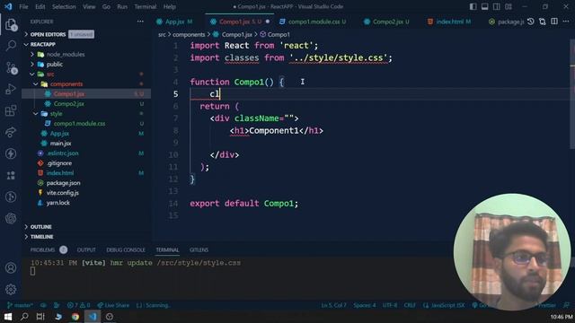
Task: Open Task View on the taskbar
Action: (x=40, y=317)
